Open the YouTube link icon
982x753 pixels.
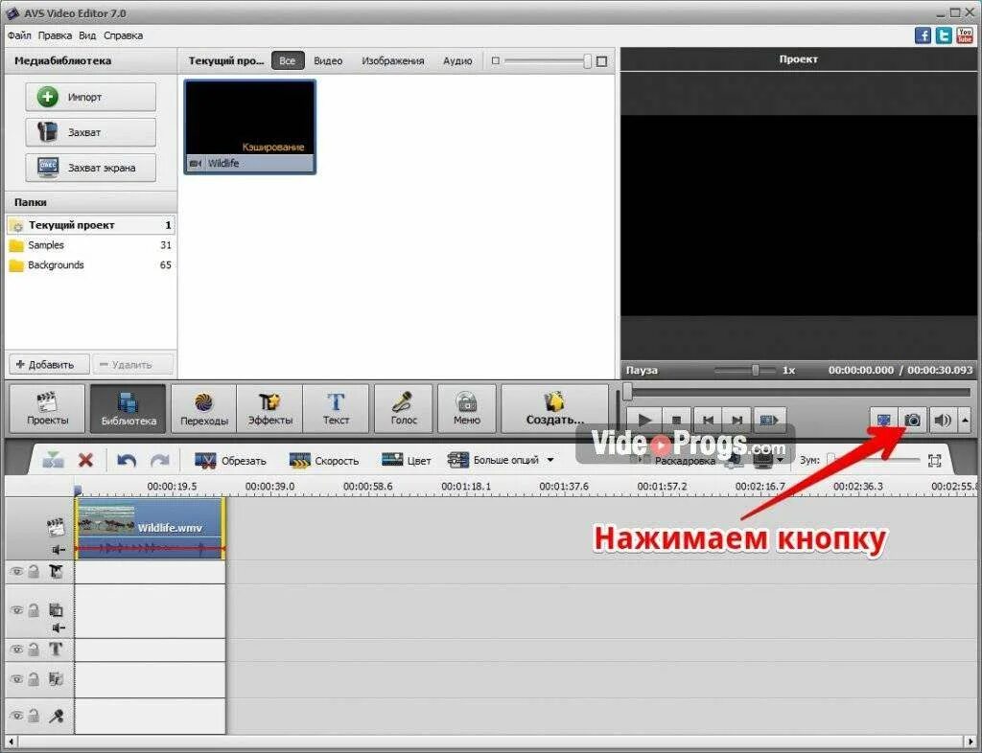point(965,35)
